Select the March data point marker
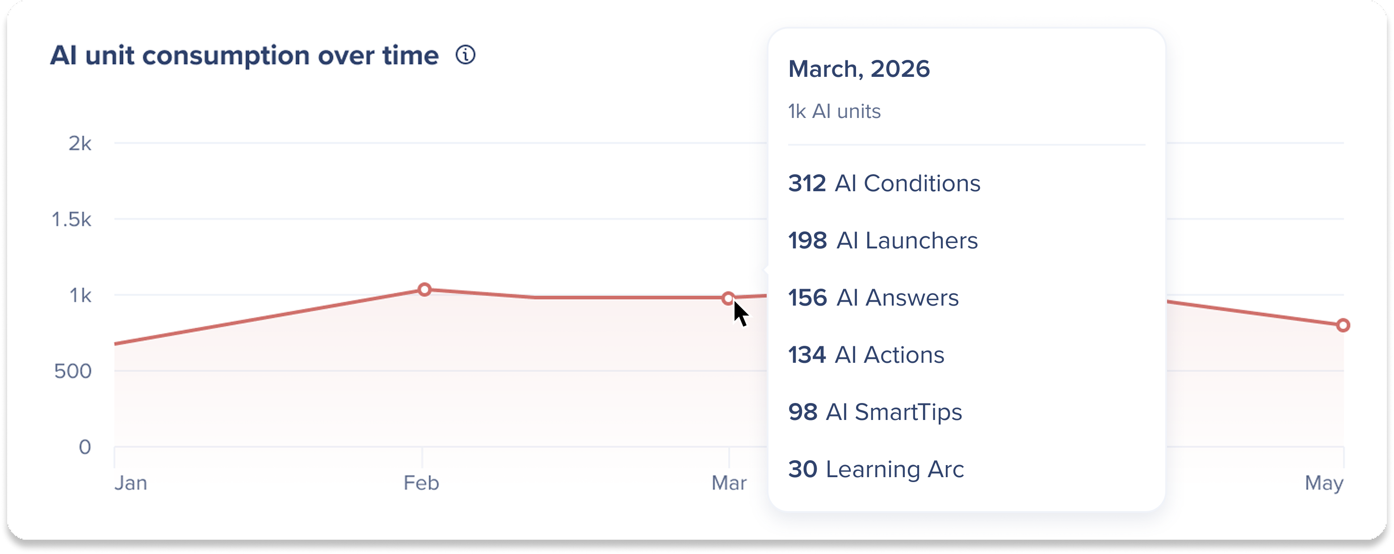The image size is (1394, 554). pyautogui.click(x=728, y=298)
